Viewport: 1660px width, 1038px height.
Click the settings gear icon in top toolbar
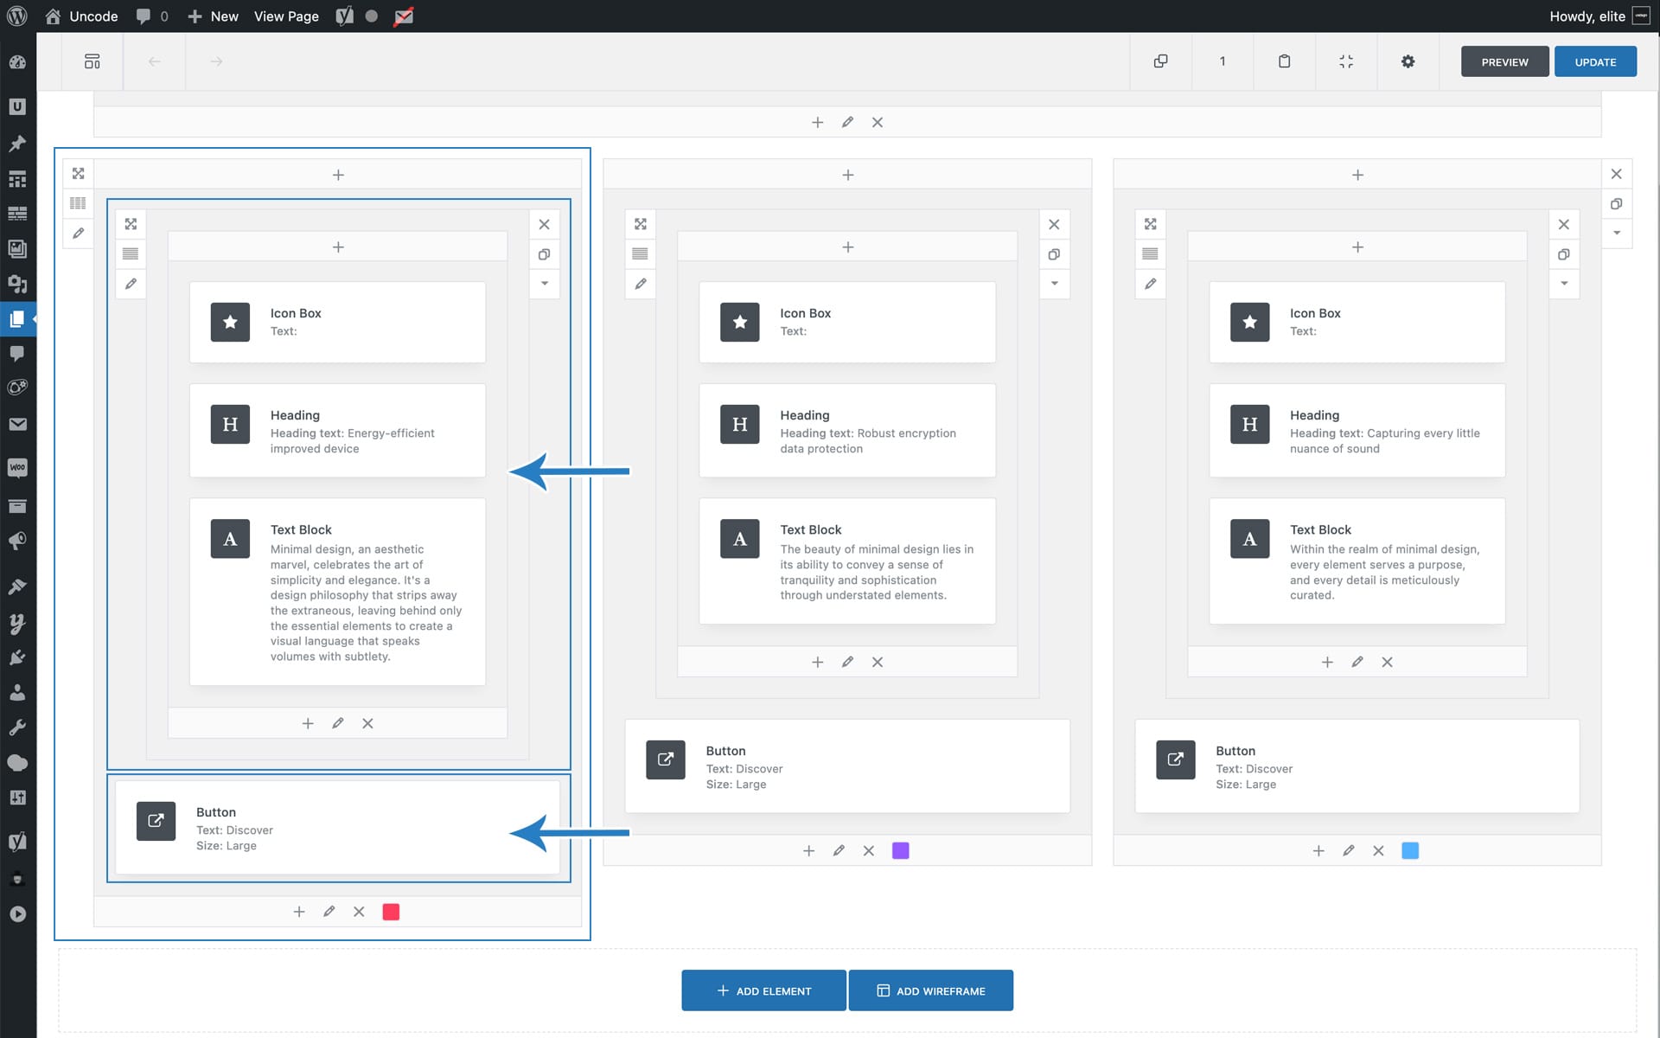(1408, 61)
